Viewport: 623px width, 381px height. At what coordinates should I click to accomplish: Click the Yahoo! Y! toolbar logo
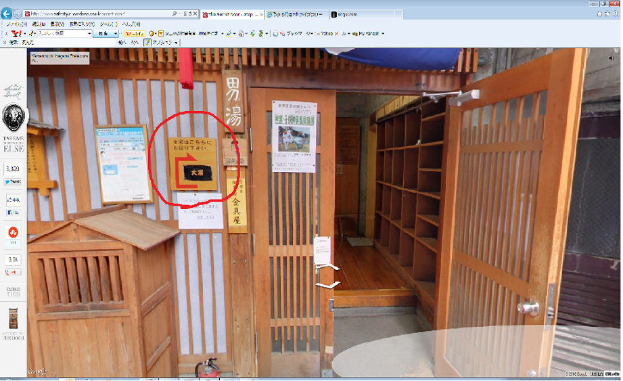coord(16,34)
